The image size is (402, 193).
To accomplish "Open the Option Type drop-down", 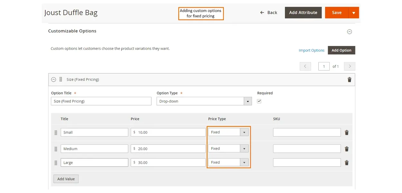I will [x=204, y=101].
